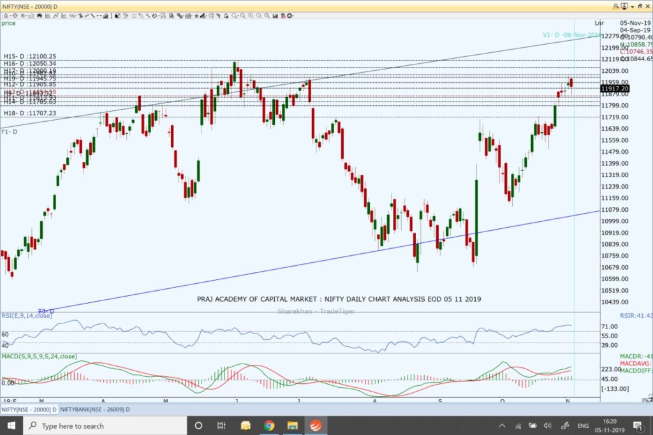Click the price pane label
Image resolution: width=653 pixels, height=435 pixels.
(x=8, y=23)
